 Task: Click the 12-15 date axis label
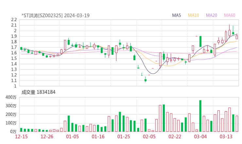[21, 136]
